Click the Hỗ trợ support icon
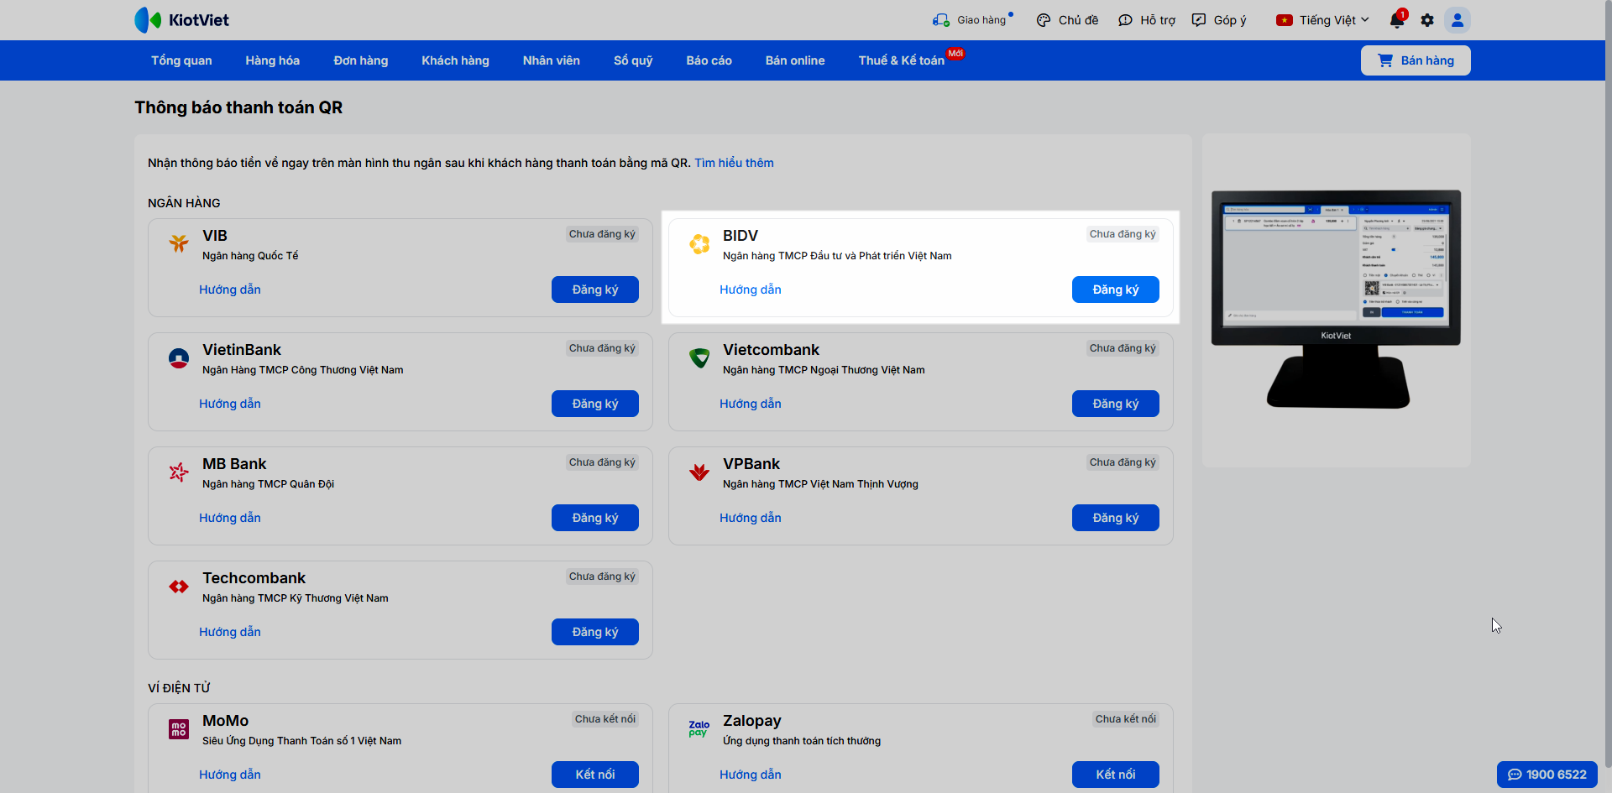Image resolution: width=1612 pixels, height=793 pixels. [x=1126, y=20]
